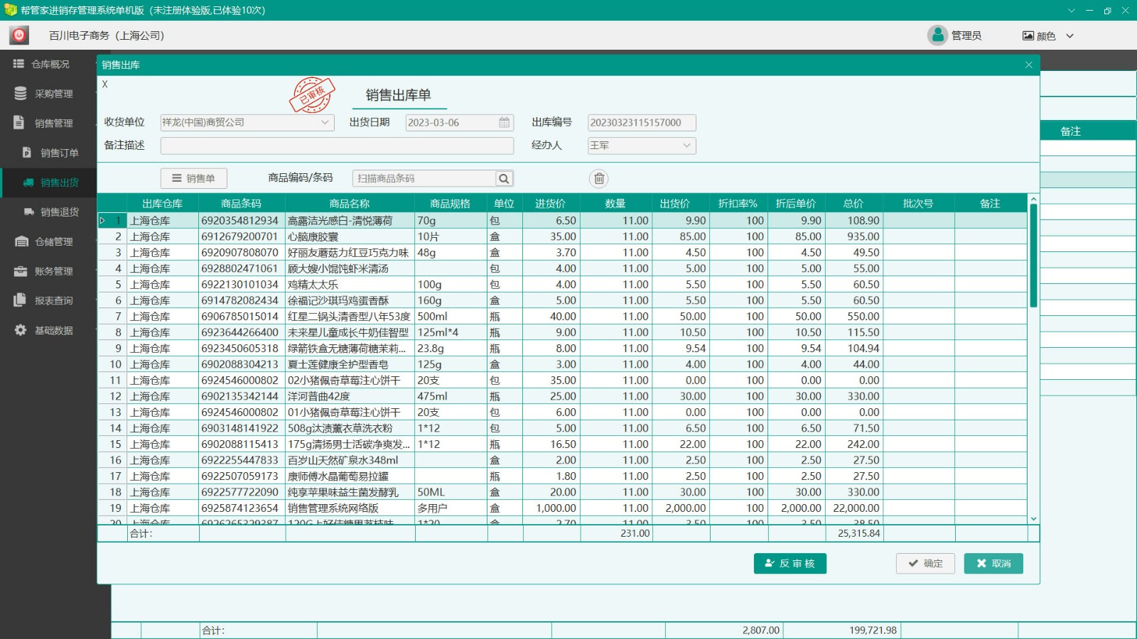
Task: Click the 报表查询 sidebar icon
Action: point(21,300)
